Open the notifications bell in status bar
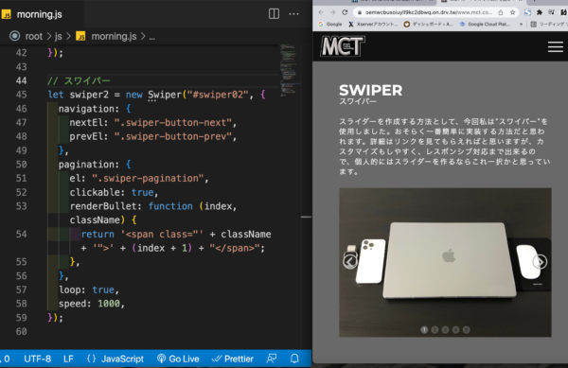 click(294, 359)
